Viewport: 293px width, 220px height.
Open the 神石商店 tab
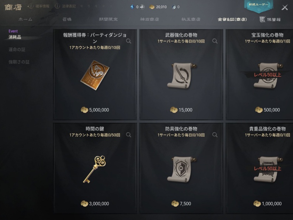[149, 19]
